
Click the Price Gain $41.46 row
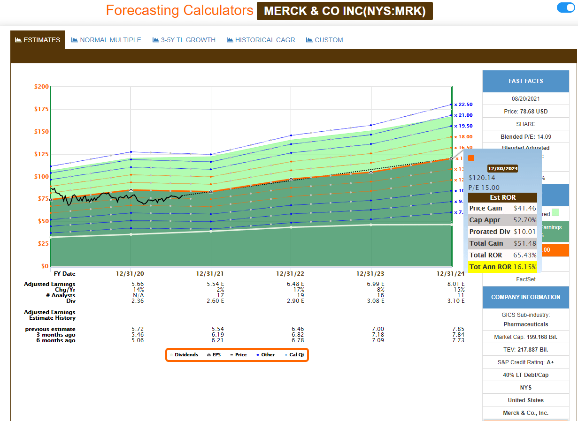pyautogui.click(x=503, y=208)
